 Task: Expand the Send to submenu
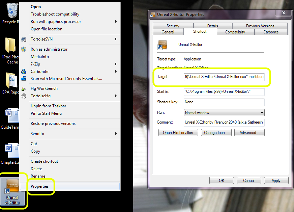(116, 134)
